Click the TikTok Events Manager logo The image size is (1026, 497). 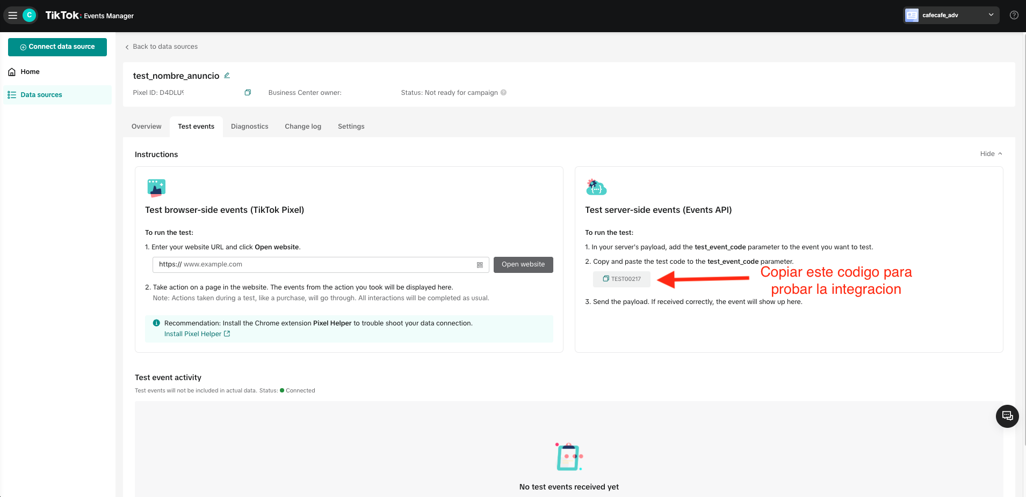(90, 16)
